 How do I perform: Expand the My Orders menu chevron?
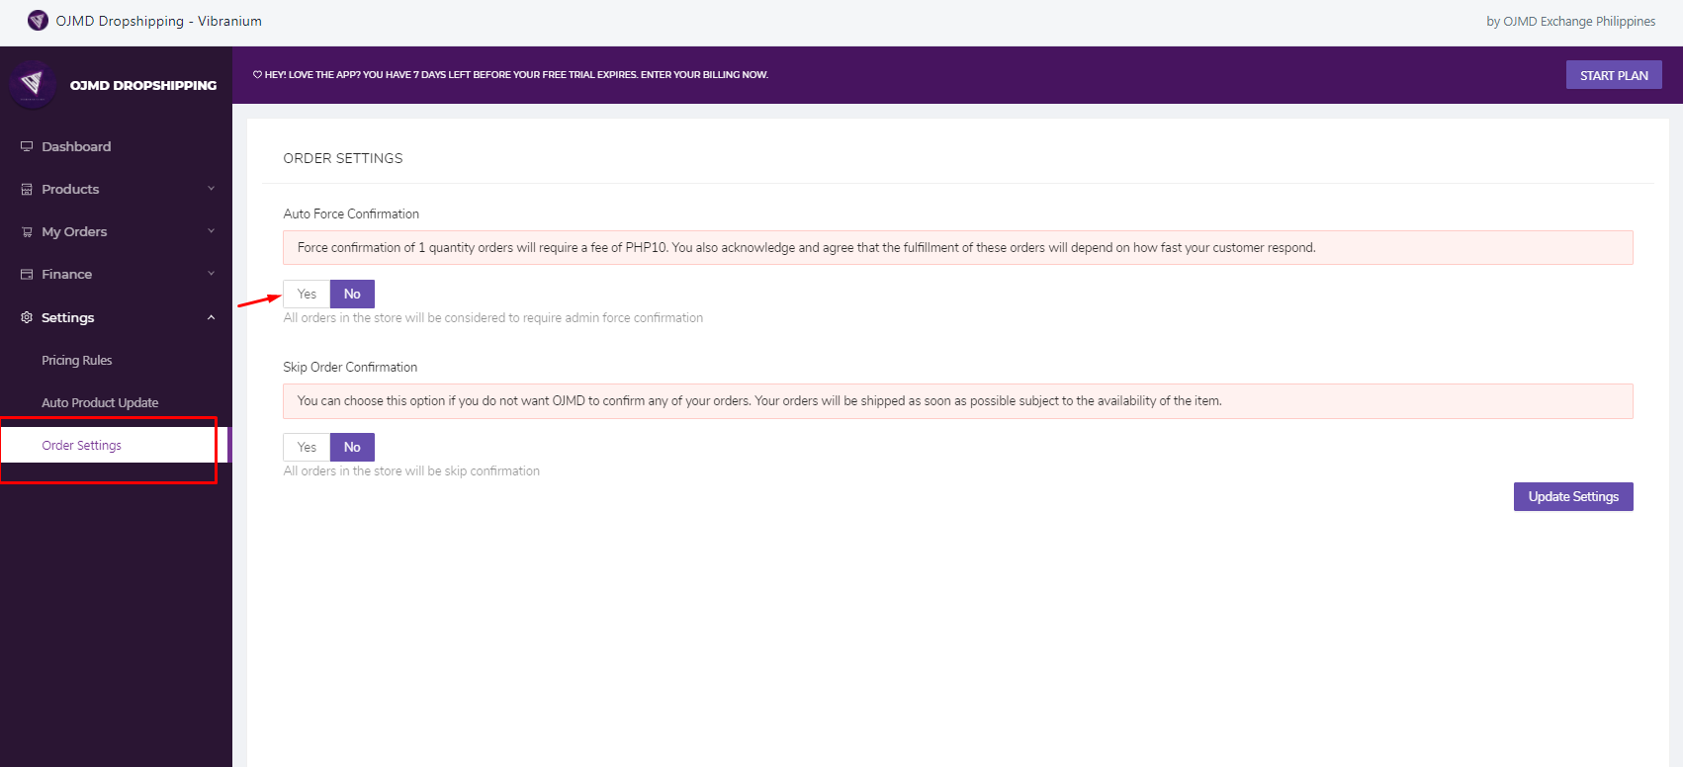coord(211,231)
